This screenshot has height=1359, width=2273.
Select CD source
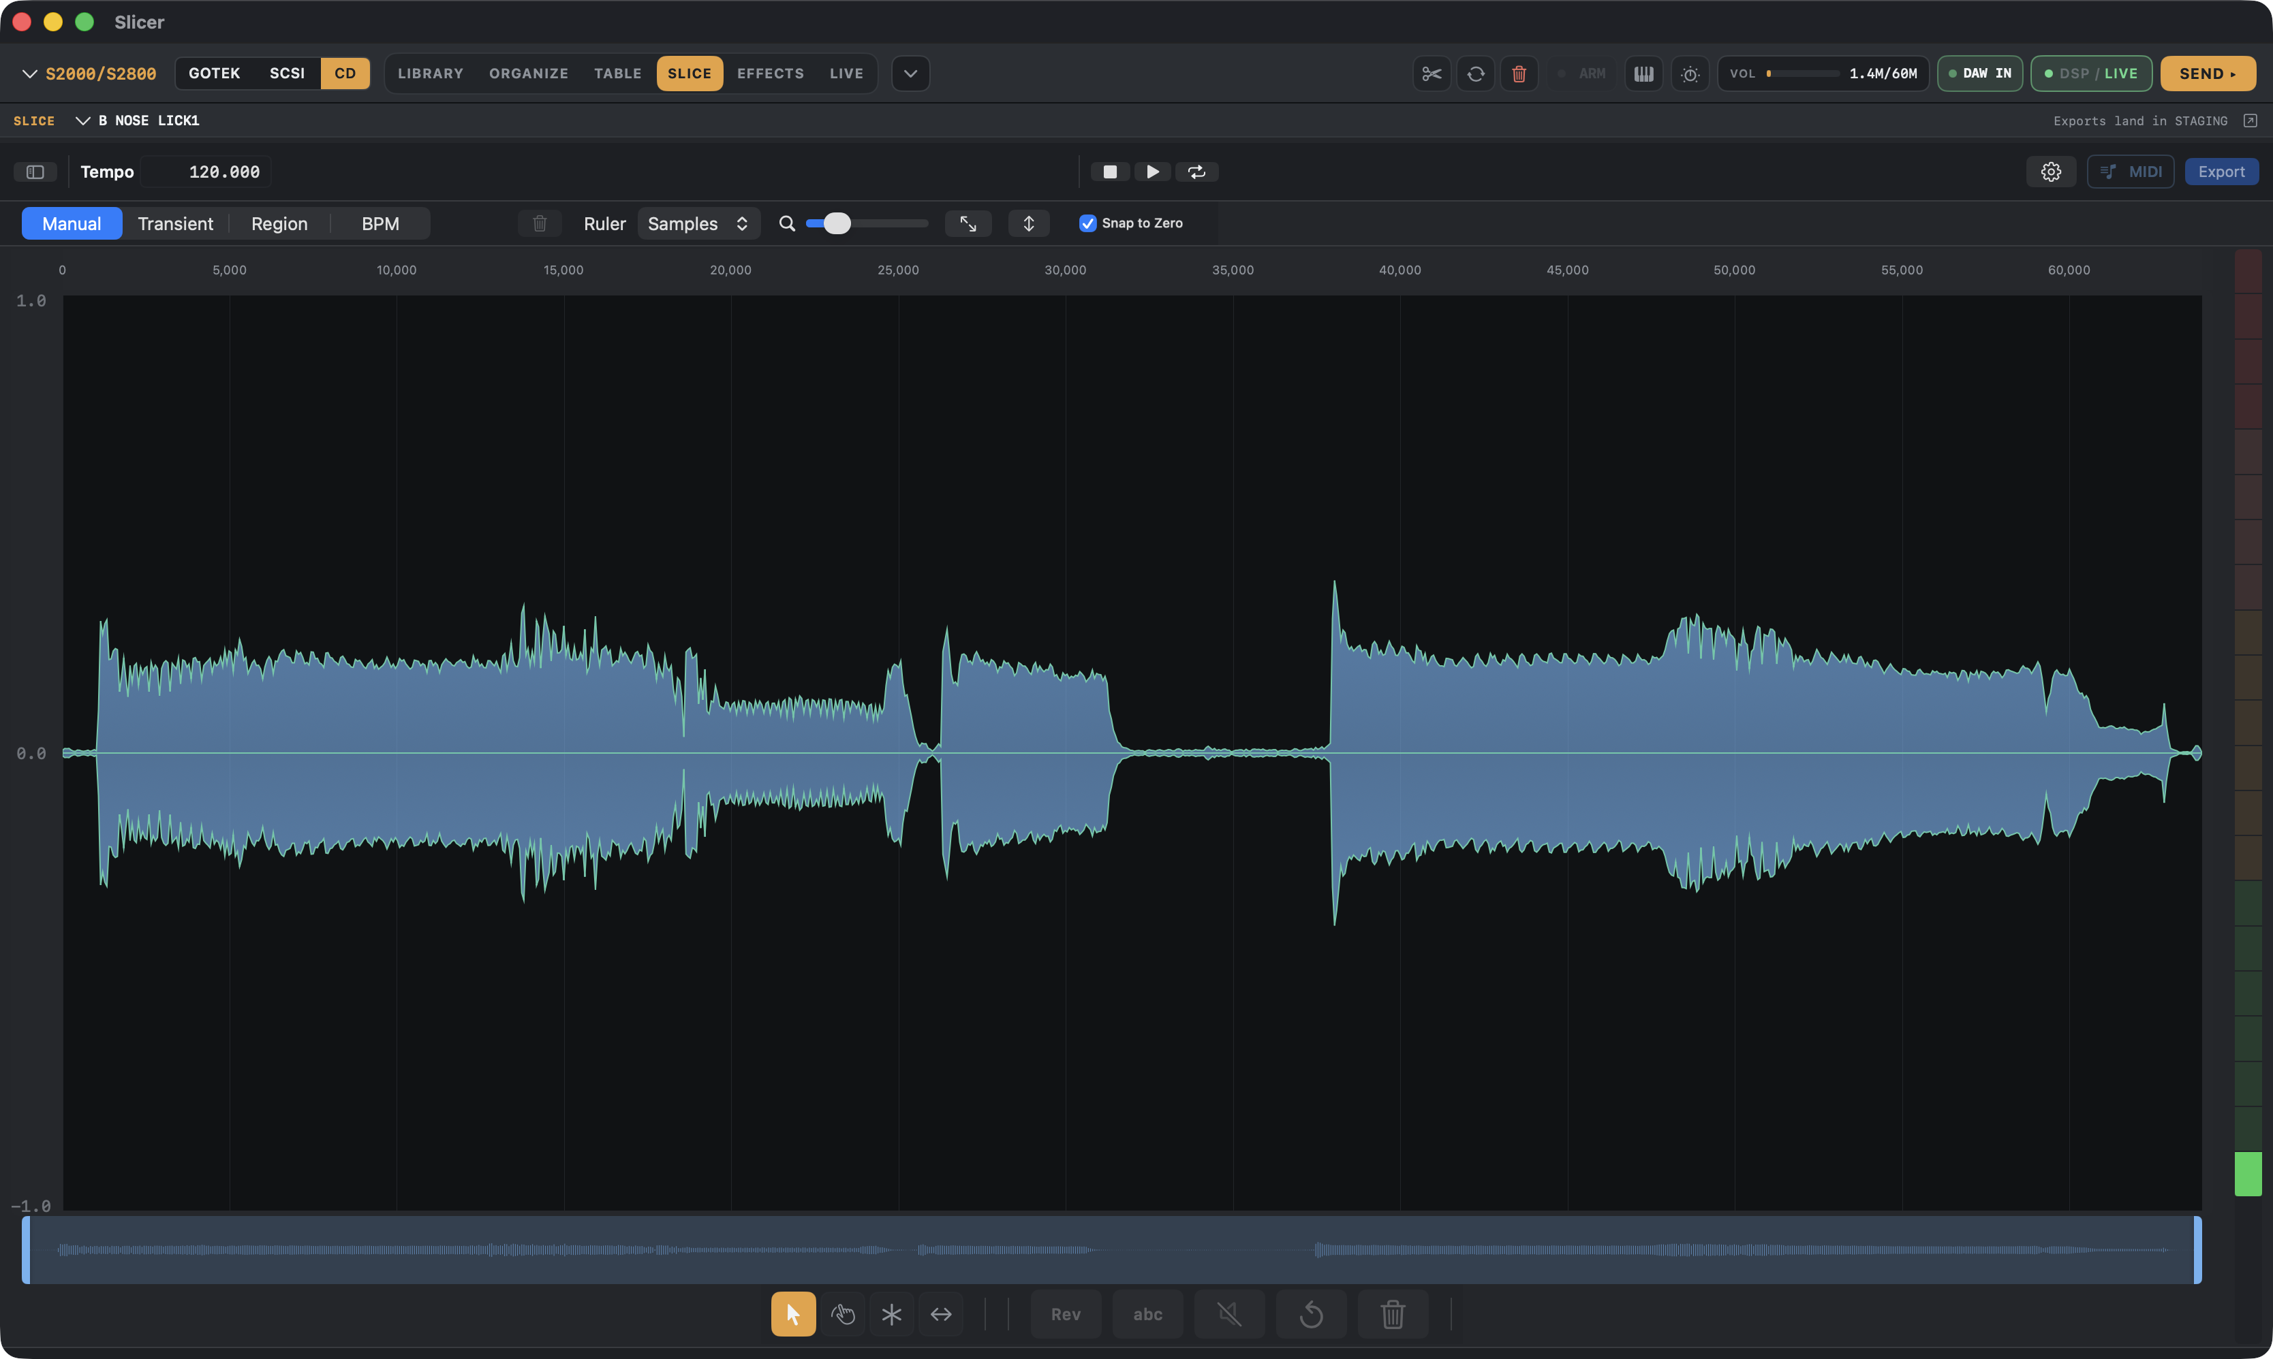pos(345,74)
